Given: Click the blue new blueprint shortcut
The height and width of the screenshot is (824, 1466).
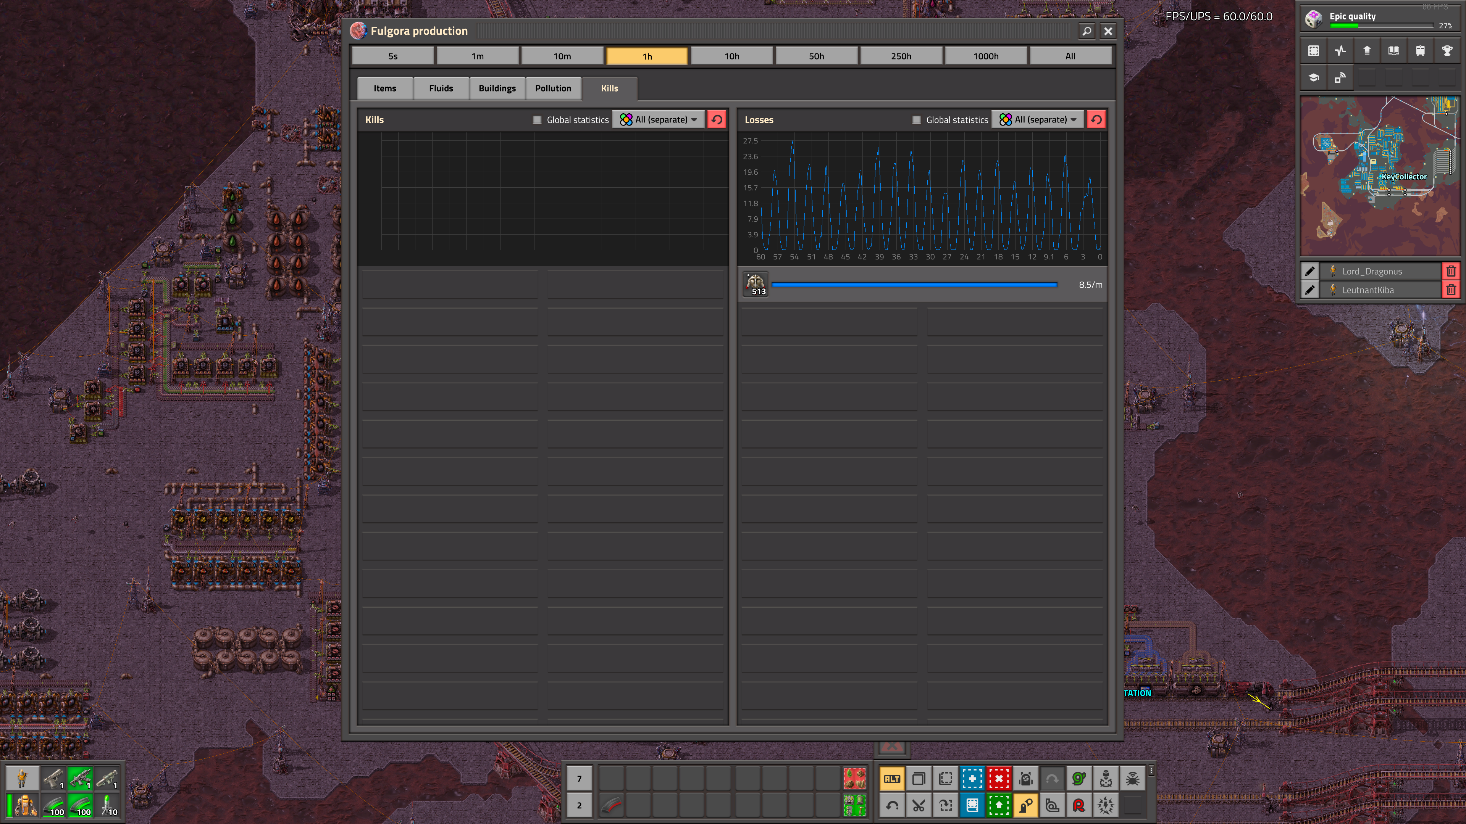Looking at the screenshot, I should coord(972,779).
